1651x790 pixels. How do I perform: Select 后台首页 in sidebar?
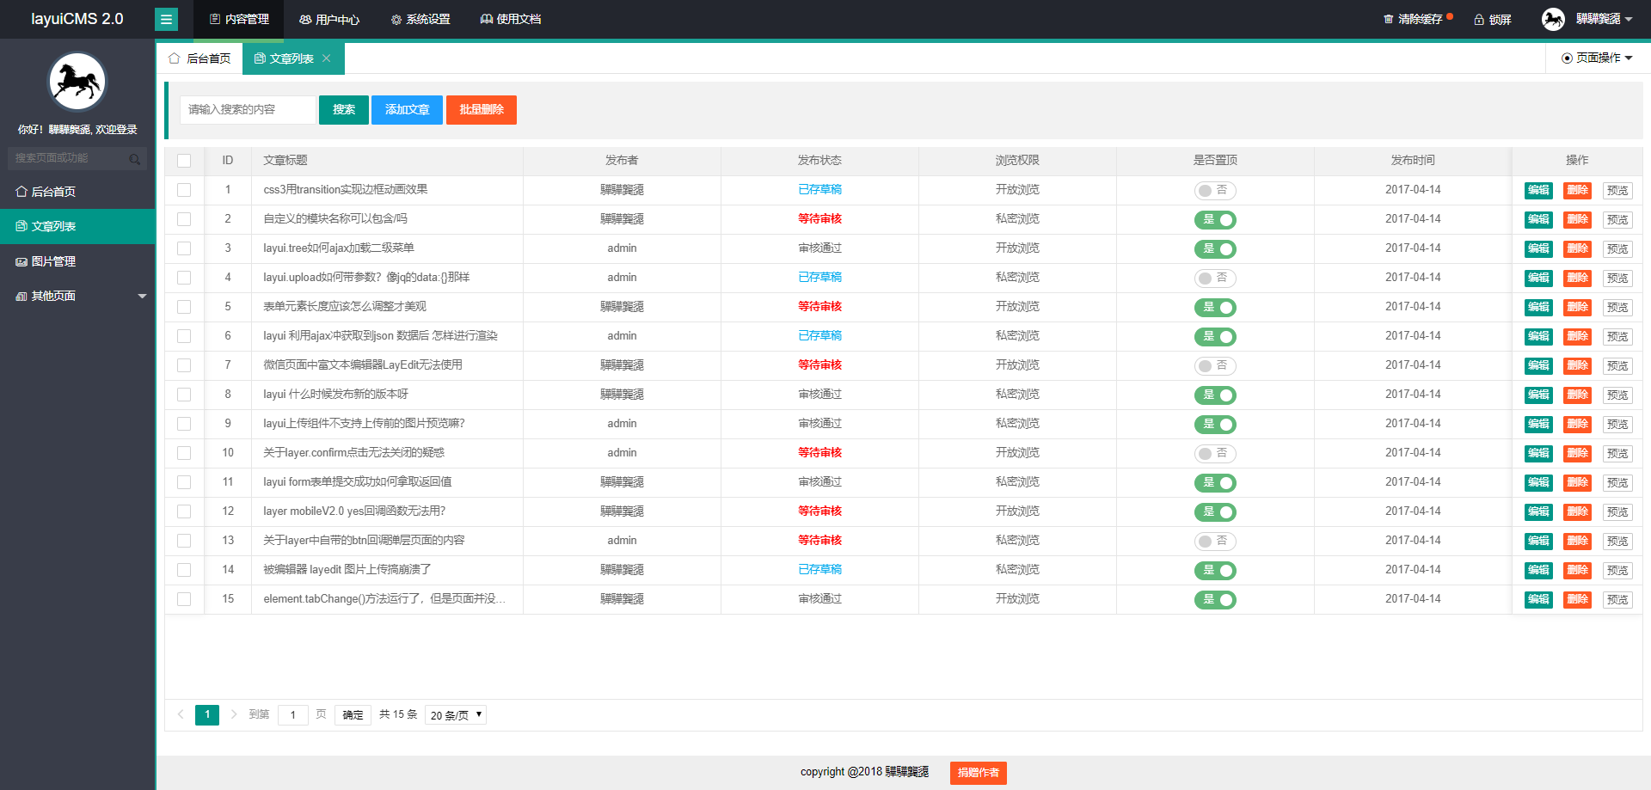pos(77,192)
